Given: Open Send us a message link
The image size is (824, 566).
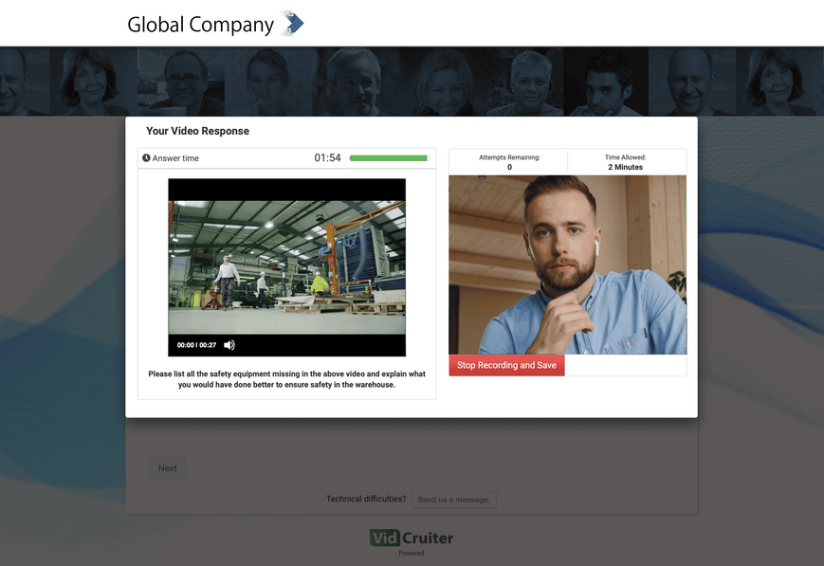Looking at the screenshot, I should [453, 500].
